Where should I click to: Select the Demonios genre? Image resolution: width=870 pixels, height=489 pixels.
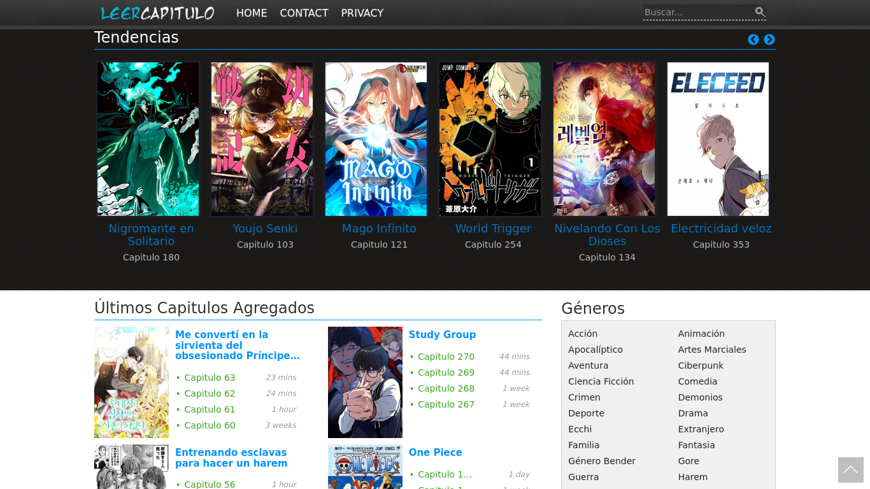pos(701,397)
